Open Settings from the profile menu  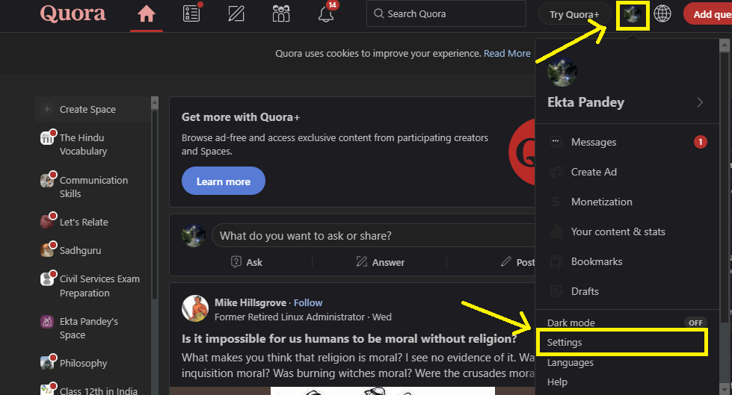(x=565, y=343)
